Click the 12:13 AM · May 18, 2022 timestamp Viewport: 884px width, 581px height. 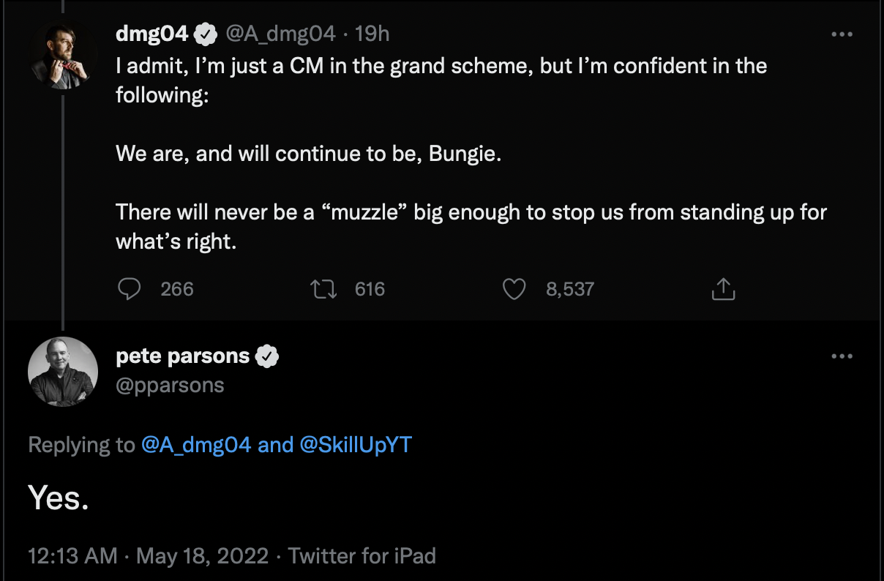click(x=149, y=556)
